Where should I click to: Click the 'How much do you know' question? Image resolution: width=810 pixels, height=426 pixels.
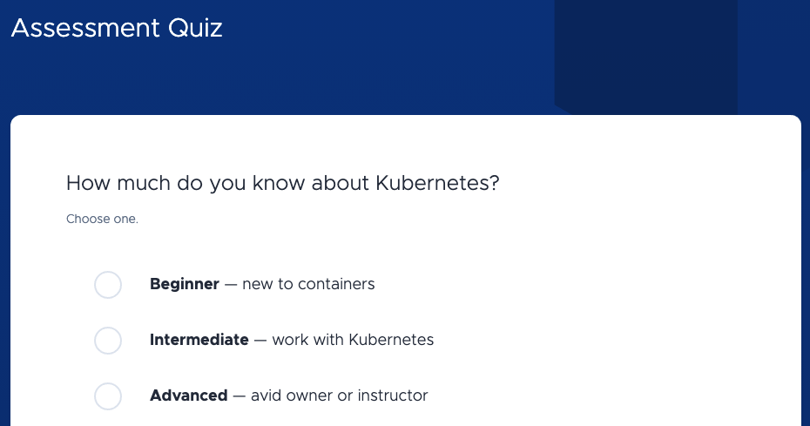[282, 184]
